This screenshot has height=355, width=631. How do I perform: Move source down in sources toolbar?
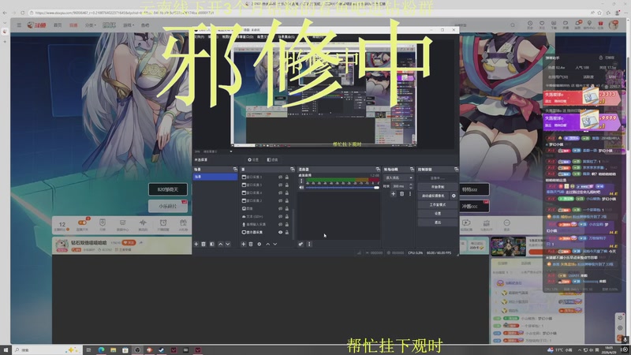[x=274, y=245]
